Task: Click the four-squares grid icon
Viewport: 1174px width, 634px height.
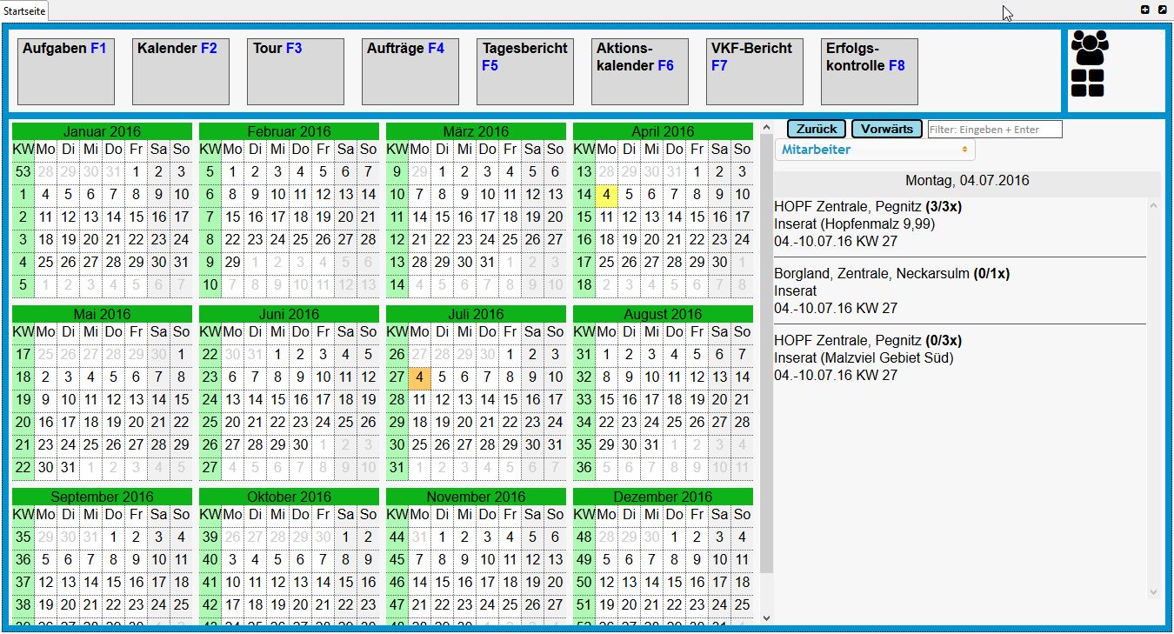Action: pyautogui.click(x=1088, y=83)
